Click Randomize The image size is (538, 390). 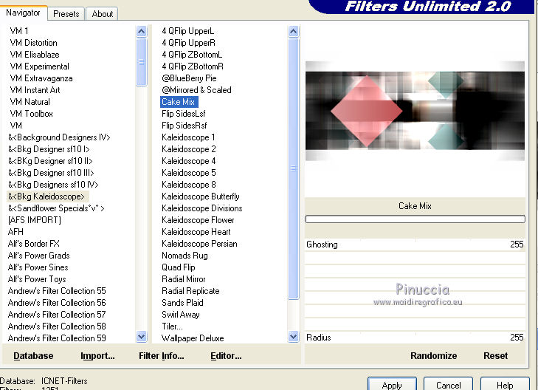[433, 356]
